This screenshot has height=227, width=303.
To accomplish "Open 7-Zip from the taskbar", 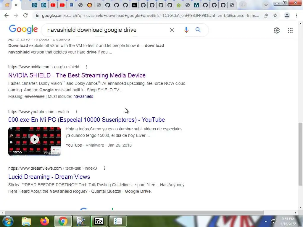I will [99, 221].
